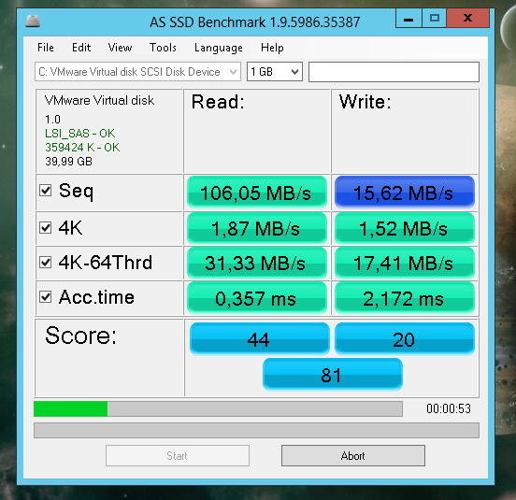Click the 4K write result 1,52 MB/s
This screenshot has height=500, width=516.
(x=405, y=228)
